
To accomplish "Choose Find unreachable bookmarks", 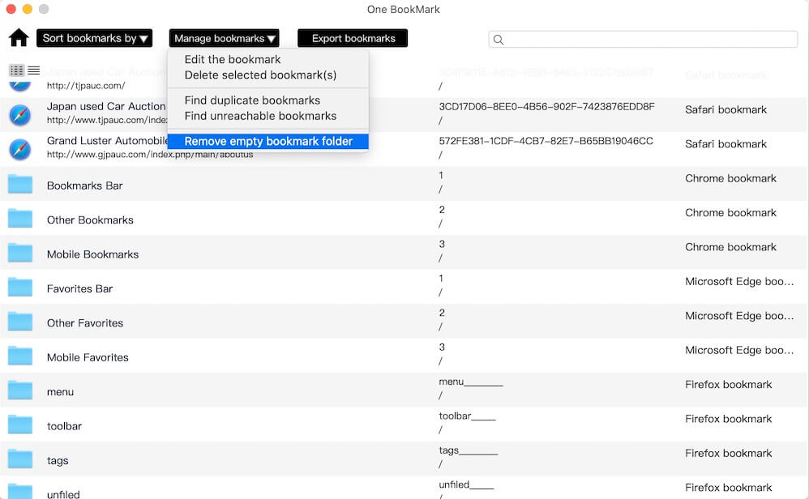I will 268,116.
